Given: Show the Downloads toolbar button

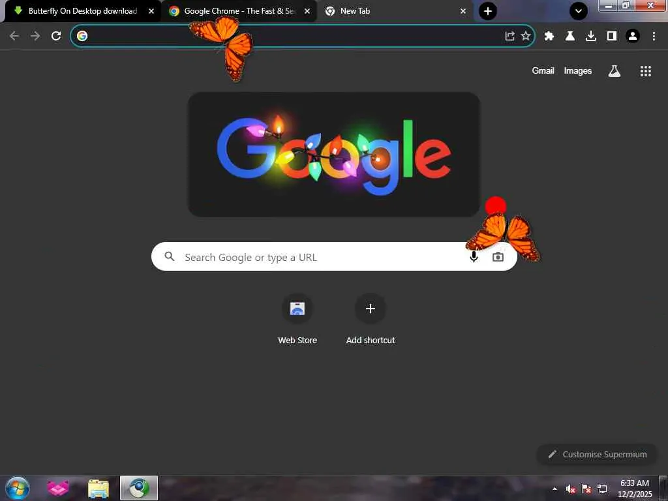Looking at the screenshot, I should click(591, 36).
